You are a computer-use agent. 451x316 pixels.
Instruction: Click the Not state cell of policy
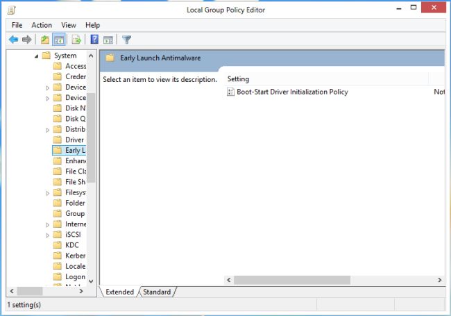439,92
